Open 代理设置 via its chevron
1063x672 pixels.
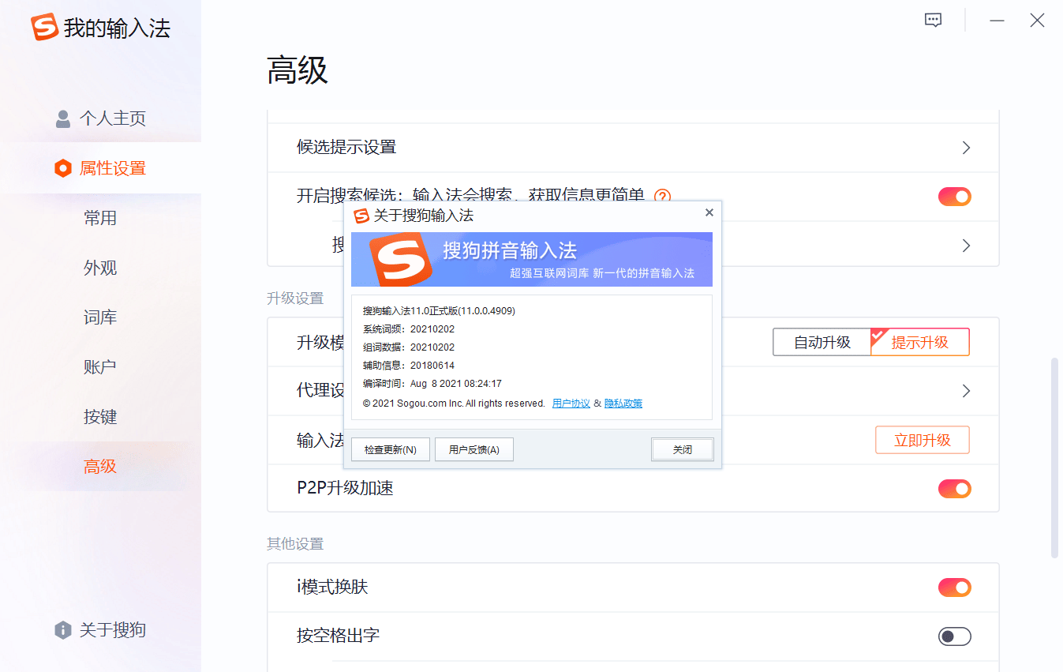(965, 391)
